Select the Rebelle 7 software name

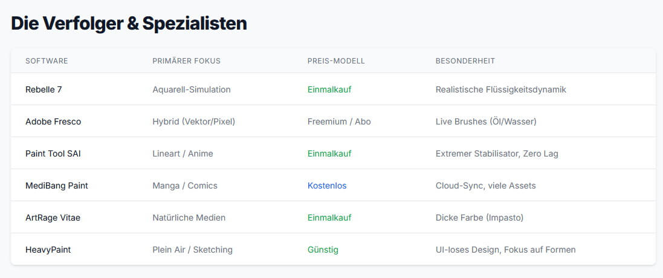tap(44, 89)
